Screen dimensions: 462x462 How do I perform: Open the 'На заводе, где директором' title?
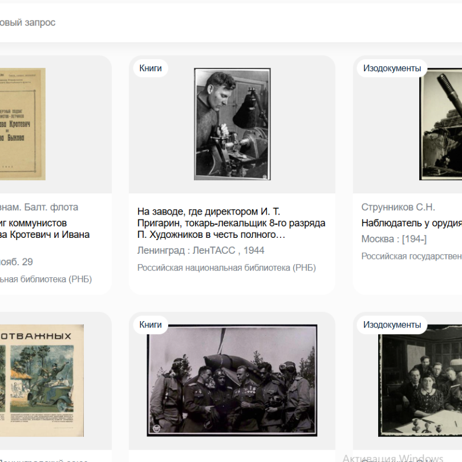pyautogui.click(x=231, y=223)
